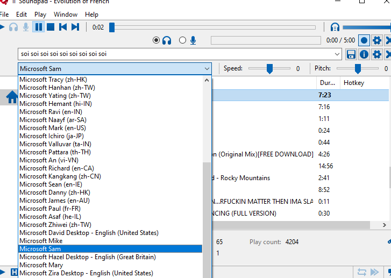Select Microsoft Ichiro (ja-JP) voice
The image size is (391, 278).
point(110,136)
